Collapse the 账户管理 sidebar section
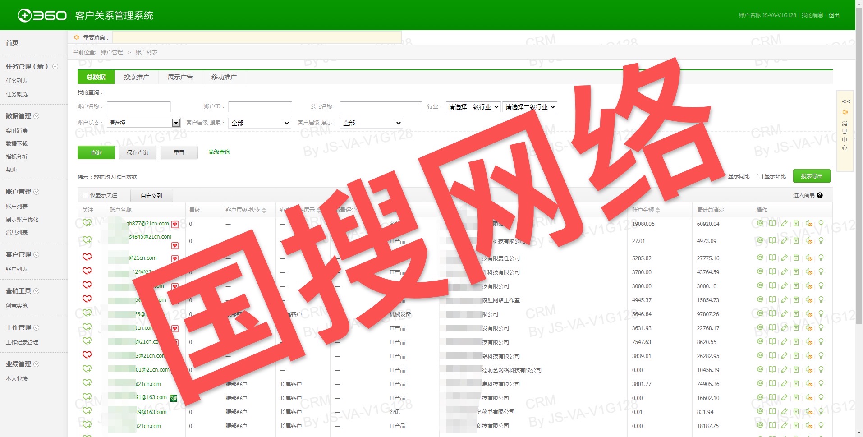Screen dimensions: 863x437 coord(36,192)
